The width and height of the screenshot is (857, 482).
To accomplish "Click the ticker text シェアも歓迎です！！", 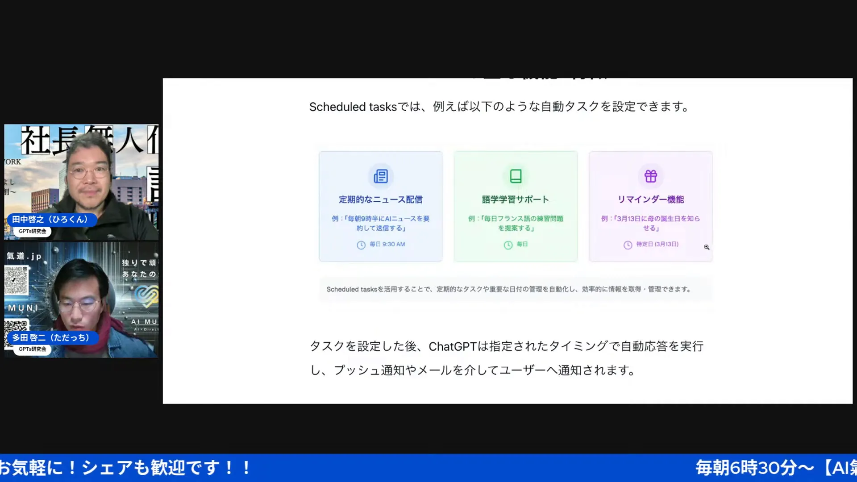I will tap(166, 468).
